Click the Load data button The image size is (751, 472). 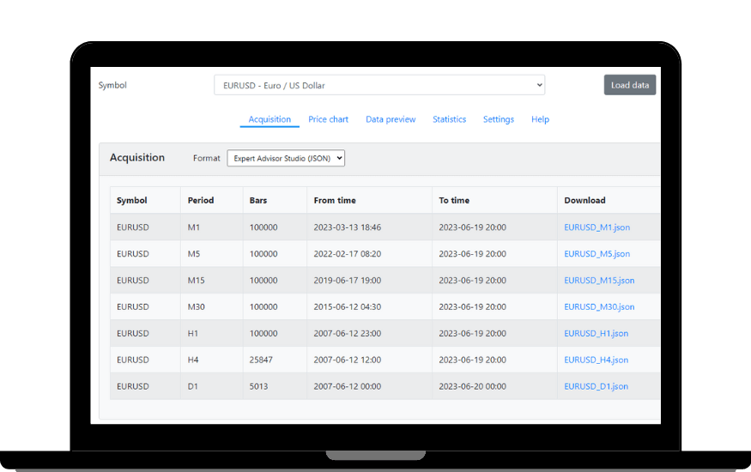629,85
